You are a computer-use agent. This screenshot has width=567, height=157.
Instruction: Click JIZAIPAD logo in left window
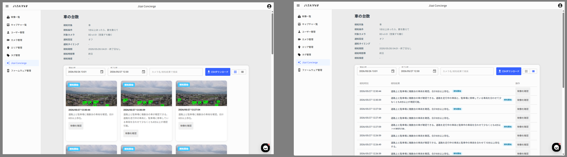coord(20,6)
